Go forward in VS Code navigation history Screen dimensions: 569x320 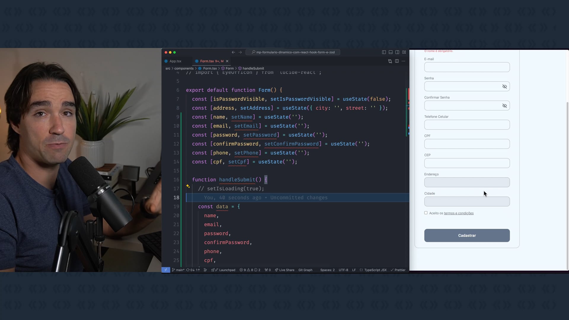240,52
